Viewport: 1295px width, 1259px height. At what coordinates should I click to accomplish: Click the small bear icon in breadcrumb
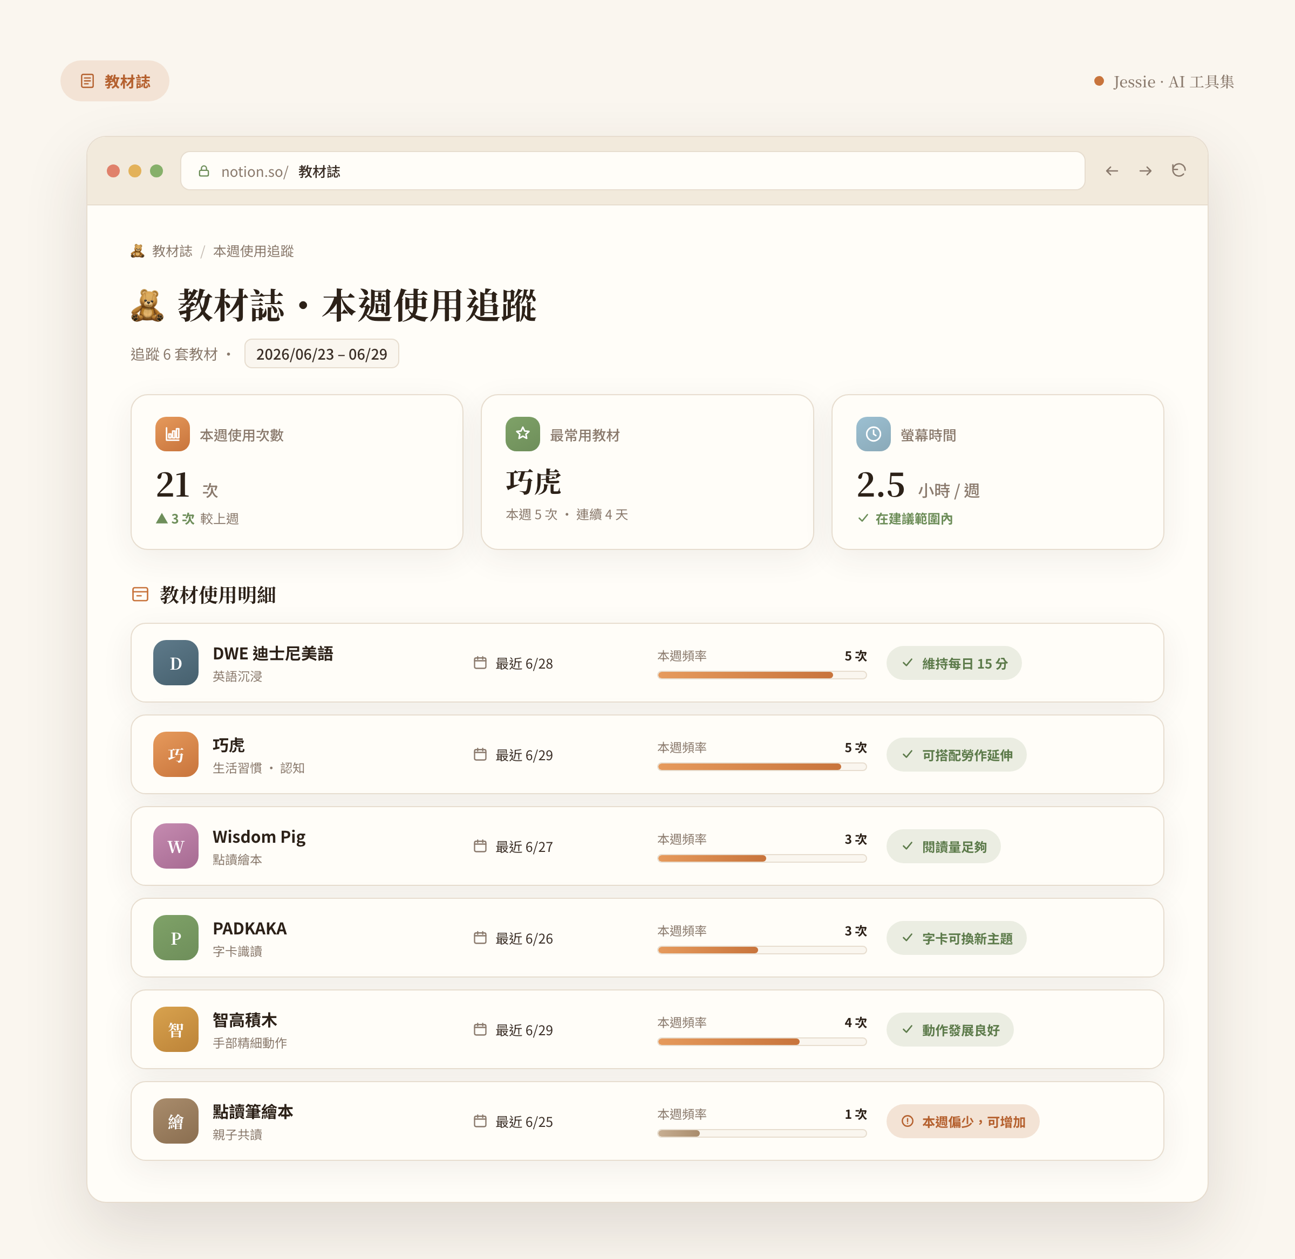pyautogui.click(x=138, y=251)
